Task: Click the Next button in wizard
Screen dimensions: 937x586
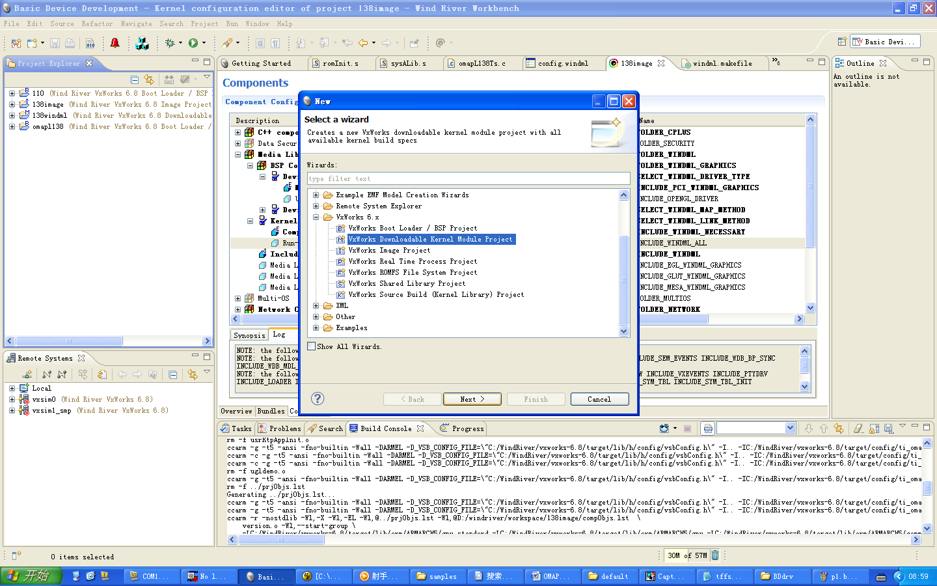Action: [472, 399]
